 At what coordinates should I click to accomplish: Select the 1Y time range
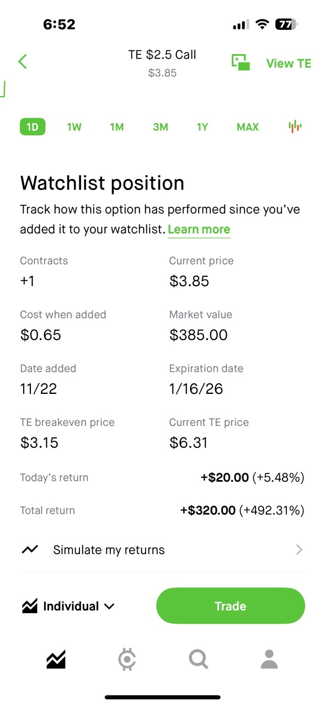tap(203, 127)
